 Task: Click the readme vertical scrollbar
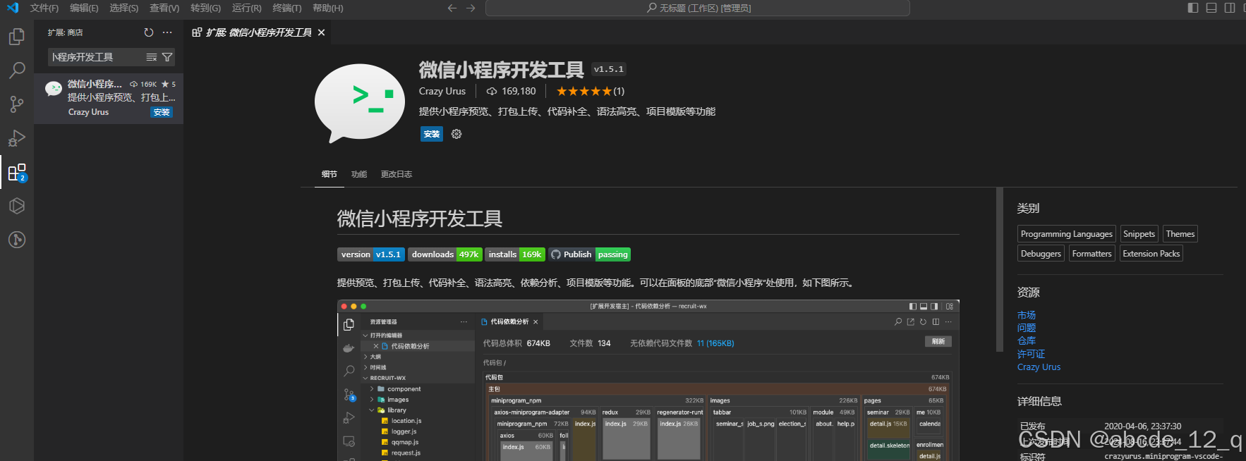click(x=999, y=269)
